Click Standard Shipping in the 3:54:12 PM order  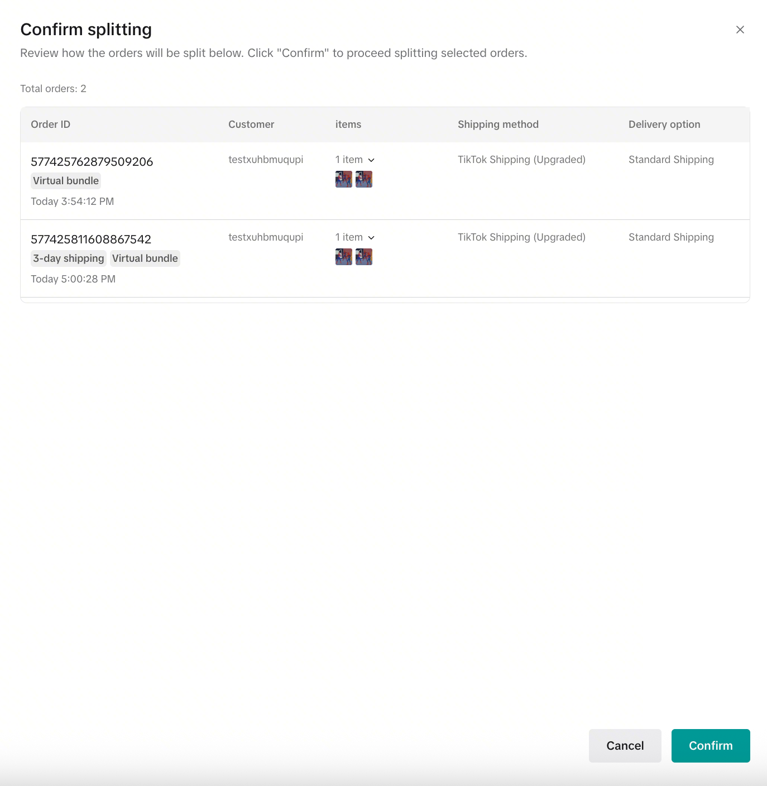671,160
